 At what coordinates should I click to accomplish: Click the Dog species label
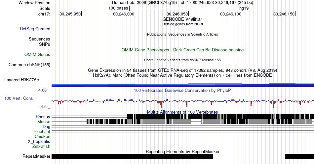[x=46, y=126]
